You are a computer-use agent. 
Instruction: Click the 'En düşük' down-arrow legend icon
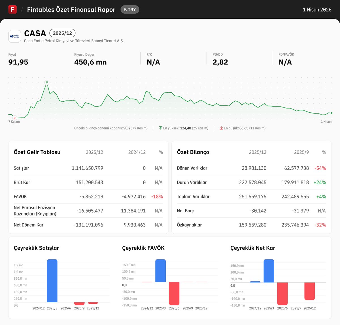(x=221, y=128)
